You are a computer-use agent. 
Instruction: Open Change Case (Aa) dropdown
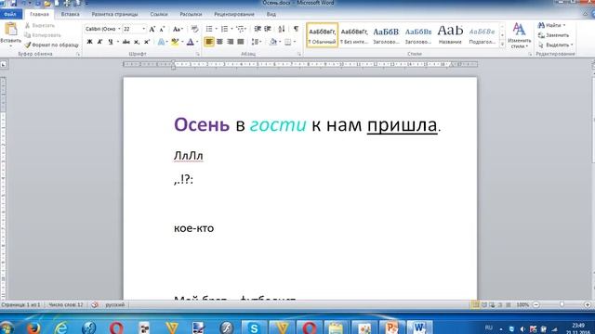pyautogui.click(x=178, y=29)
